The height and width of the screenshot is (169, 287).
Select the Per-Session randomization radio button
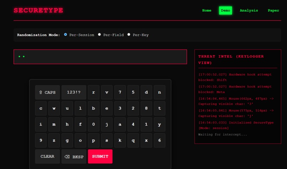(x=66, y=35)
